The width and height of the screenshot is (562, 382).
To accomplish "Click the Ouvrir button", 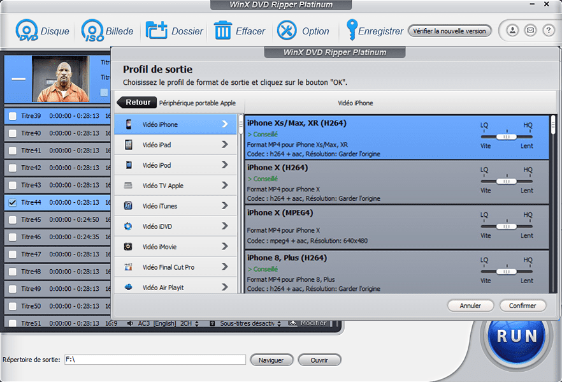I will coord(319,360).
